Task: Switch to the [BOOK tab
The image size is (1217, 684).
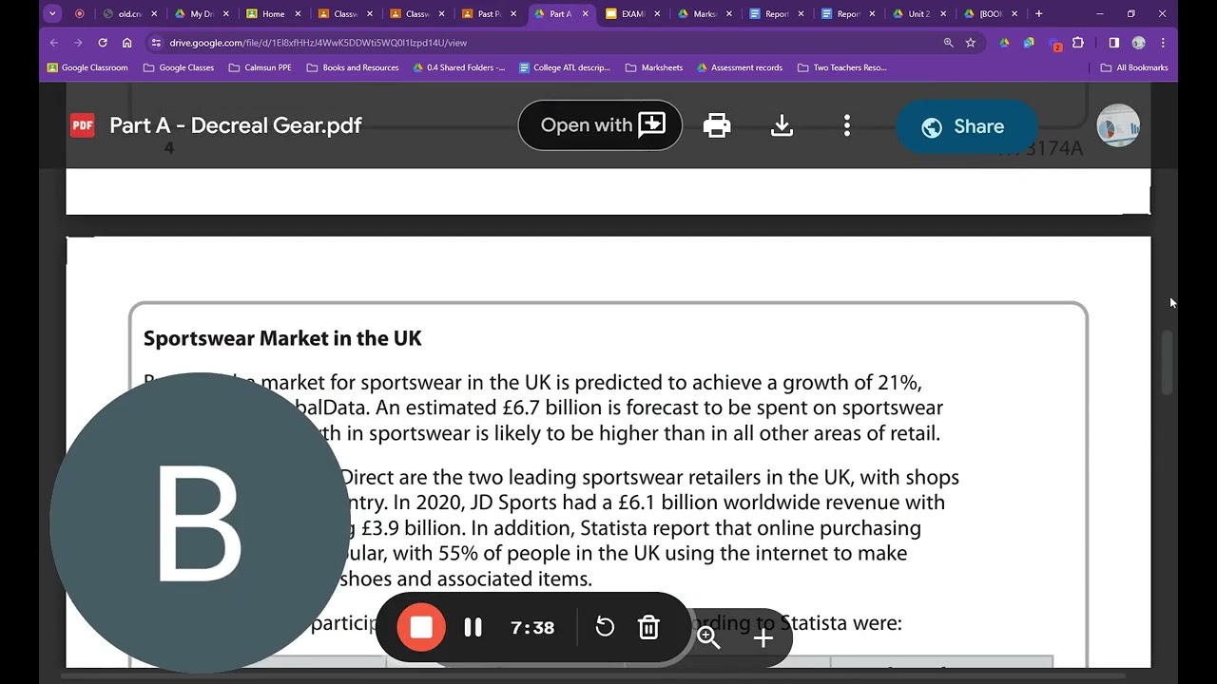Action: tap(992, 13)
